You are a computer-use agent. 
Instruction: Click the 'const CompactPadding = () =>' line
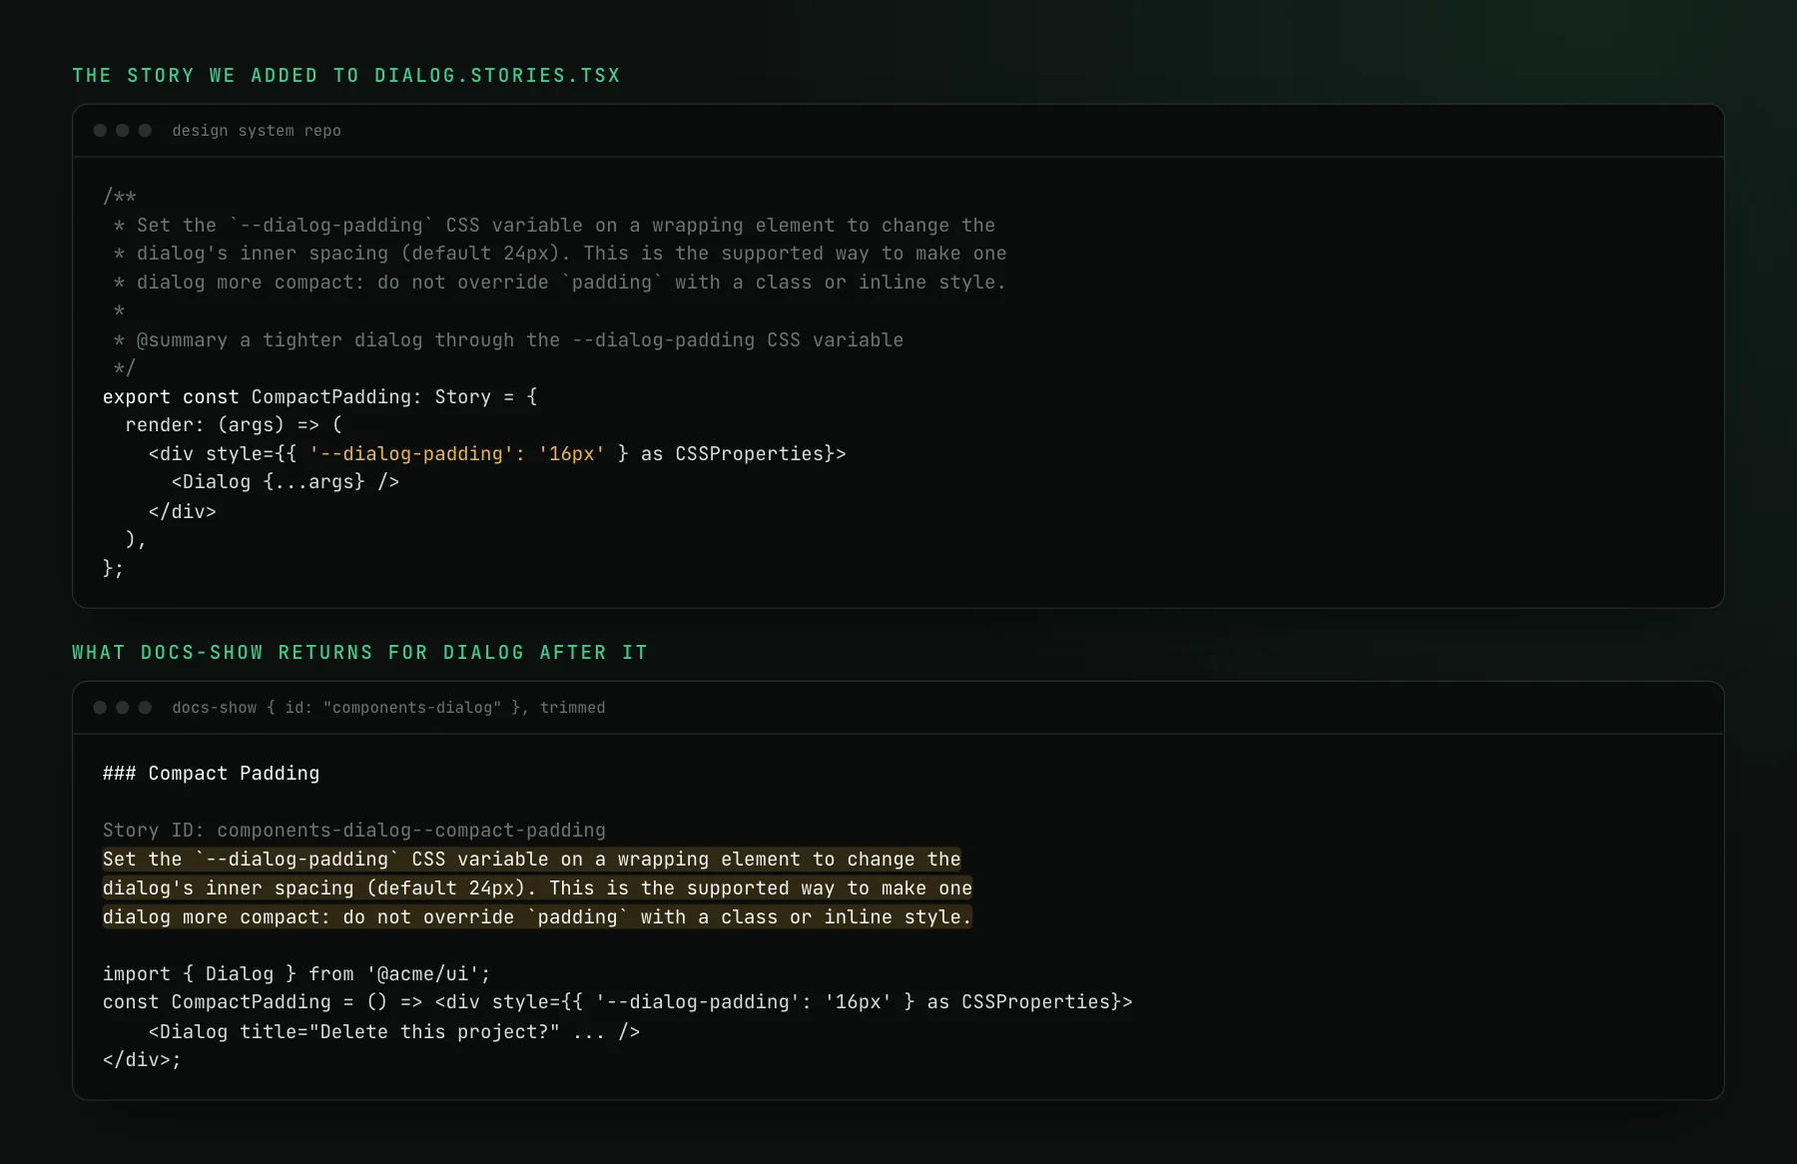(x=618, y=1002)
